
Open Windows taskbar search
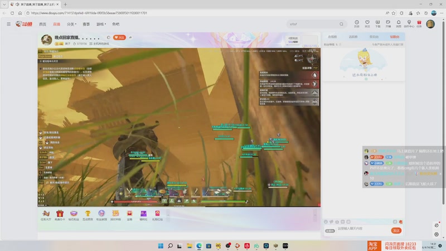[x=170, y=246]
